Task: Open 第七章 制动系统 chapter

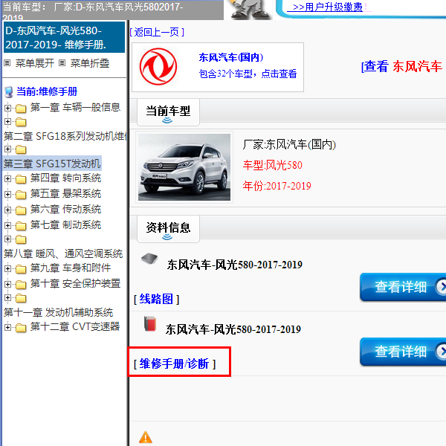Action: pos(65,225)
